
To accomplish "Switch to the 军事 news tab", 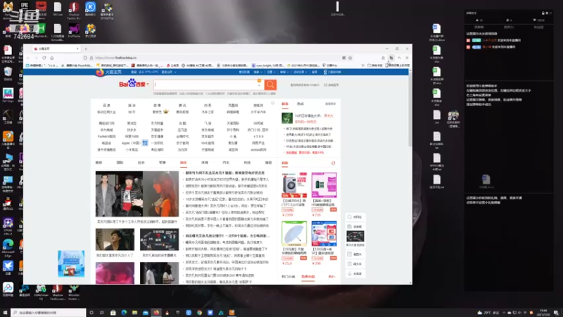I will coord(163,163).
